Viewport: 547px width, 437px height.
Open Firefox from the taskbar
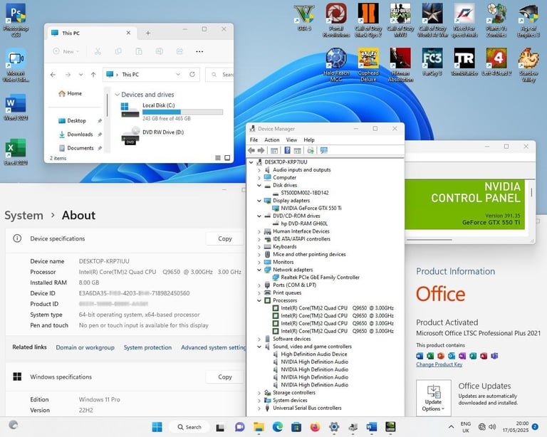click(315, 427)
